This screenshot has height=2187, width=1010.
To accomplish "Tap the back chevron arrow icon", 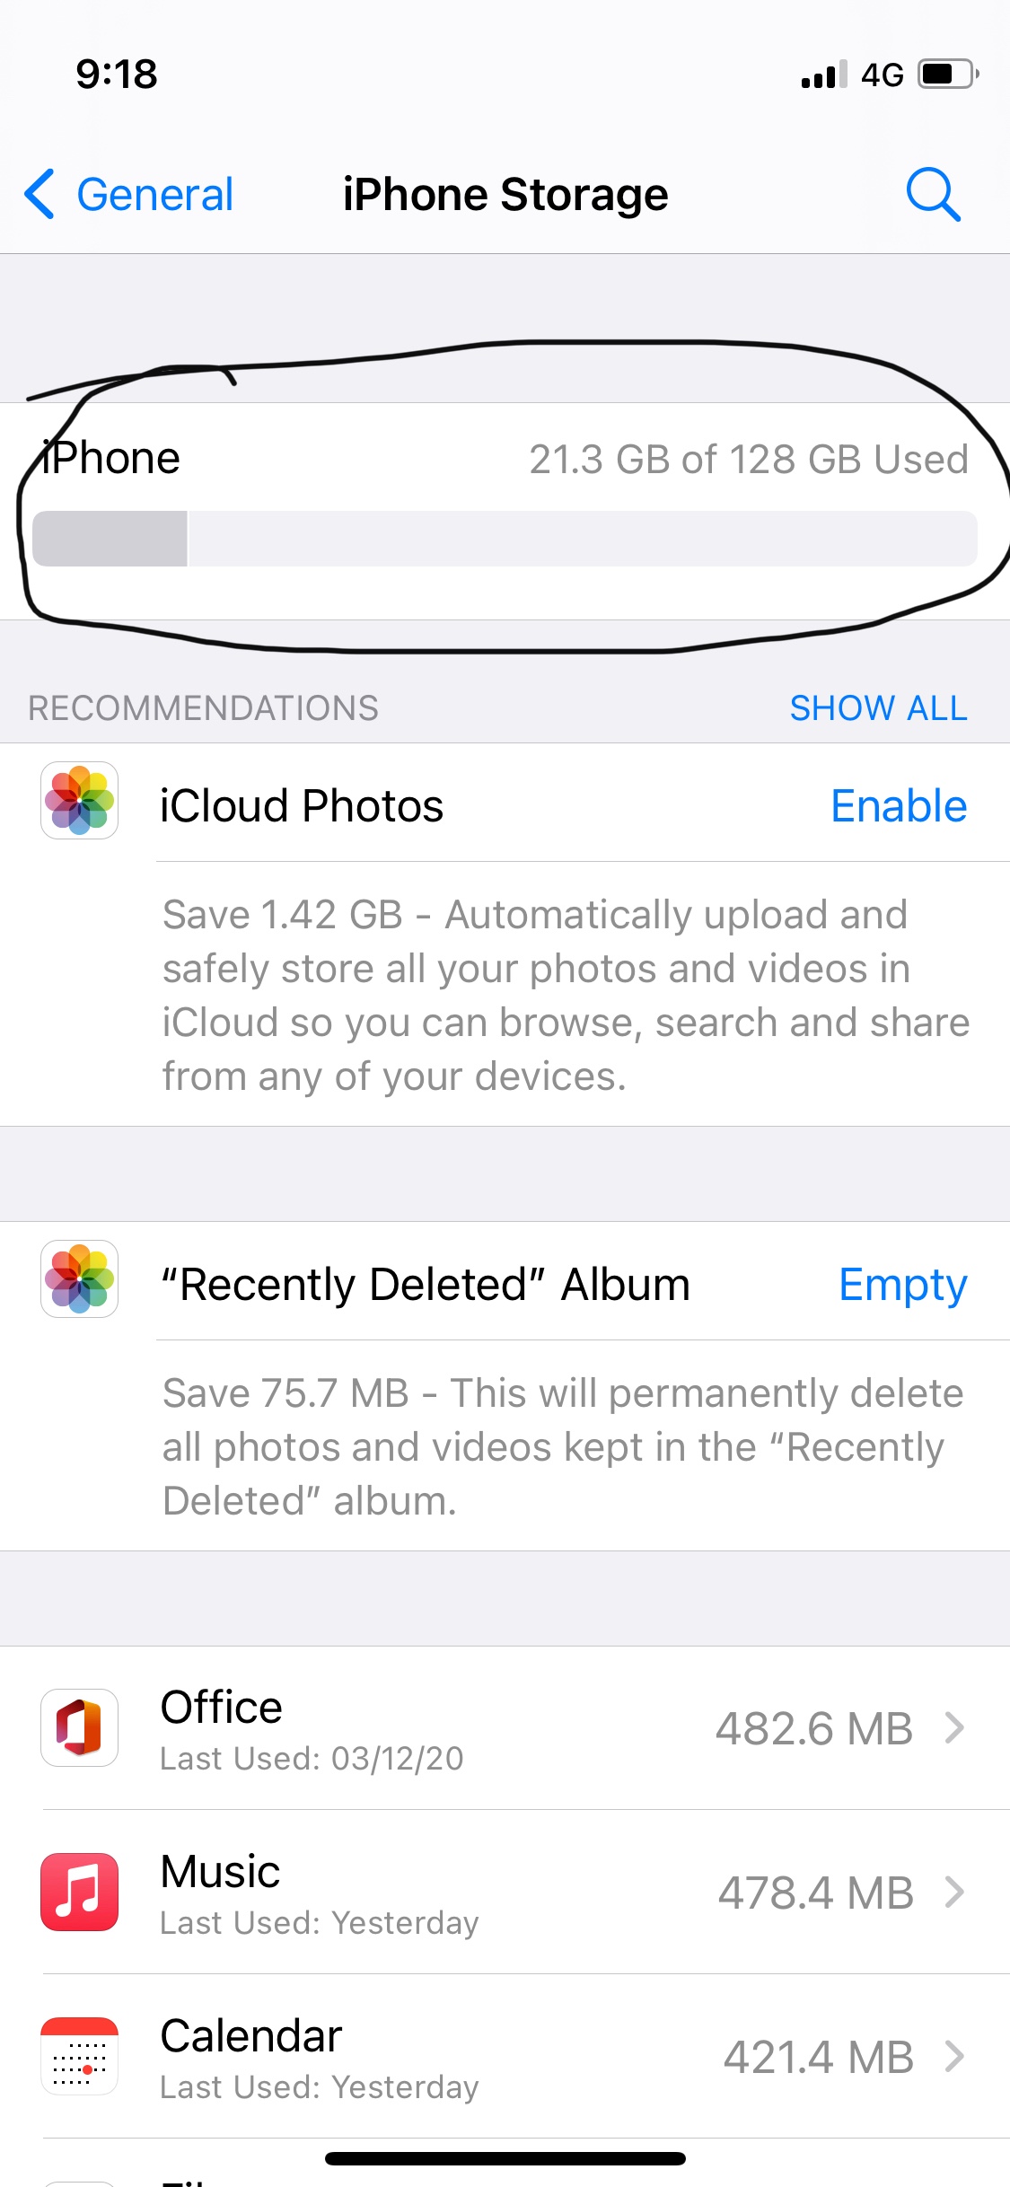I will coord(40,194).
